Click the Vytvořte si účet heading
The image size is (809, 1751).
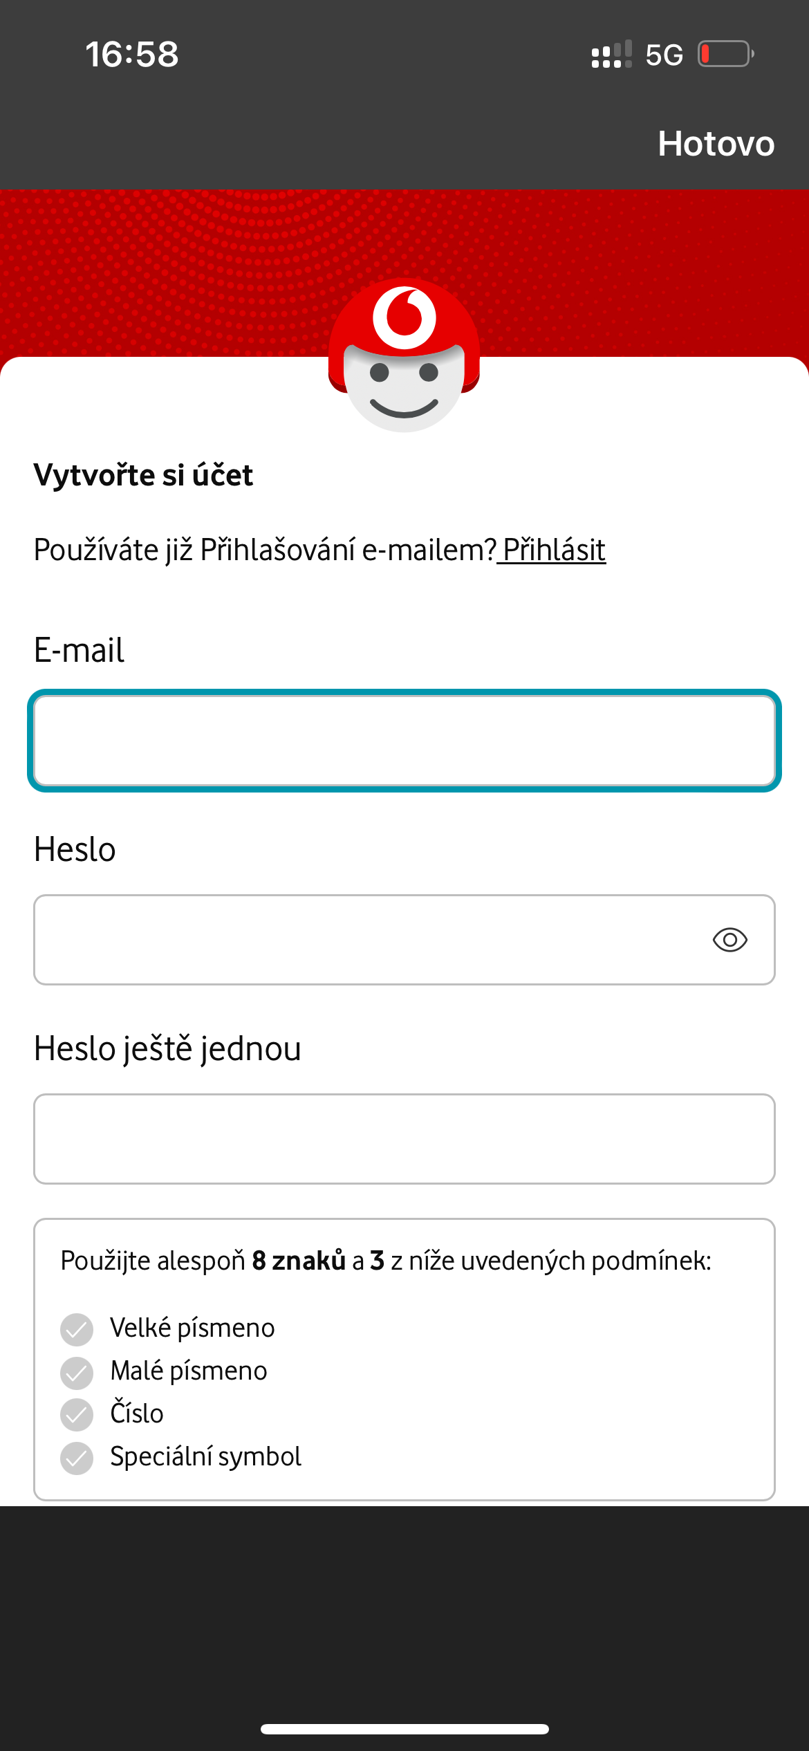click(x=143, y=475)
